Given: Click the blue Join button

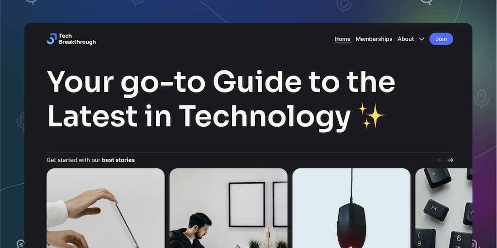Looking at the screenshot, I should point(441,39).
